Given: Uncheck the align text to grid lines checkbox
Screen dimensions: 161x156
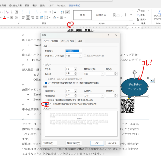Looking at the screenshot, I should coord(46,104).
